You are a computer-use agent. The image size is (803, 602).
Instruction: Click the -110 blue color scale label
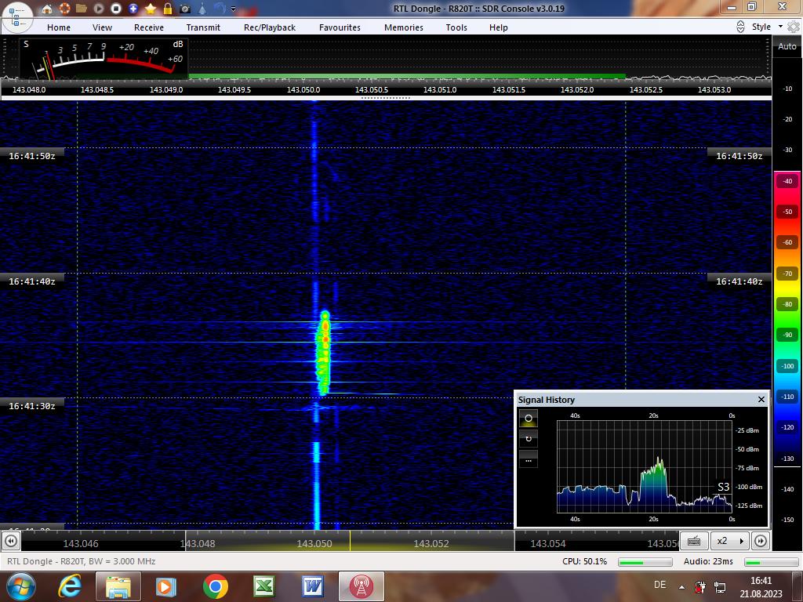(787, 397)
